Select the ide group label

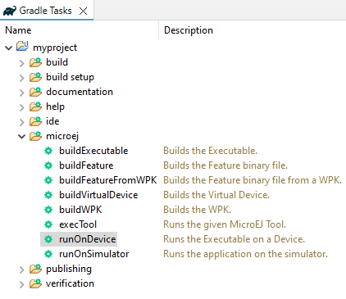52,121
